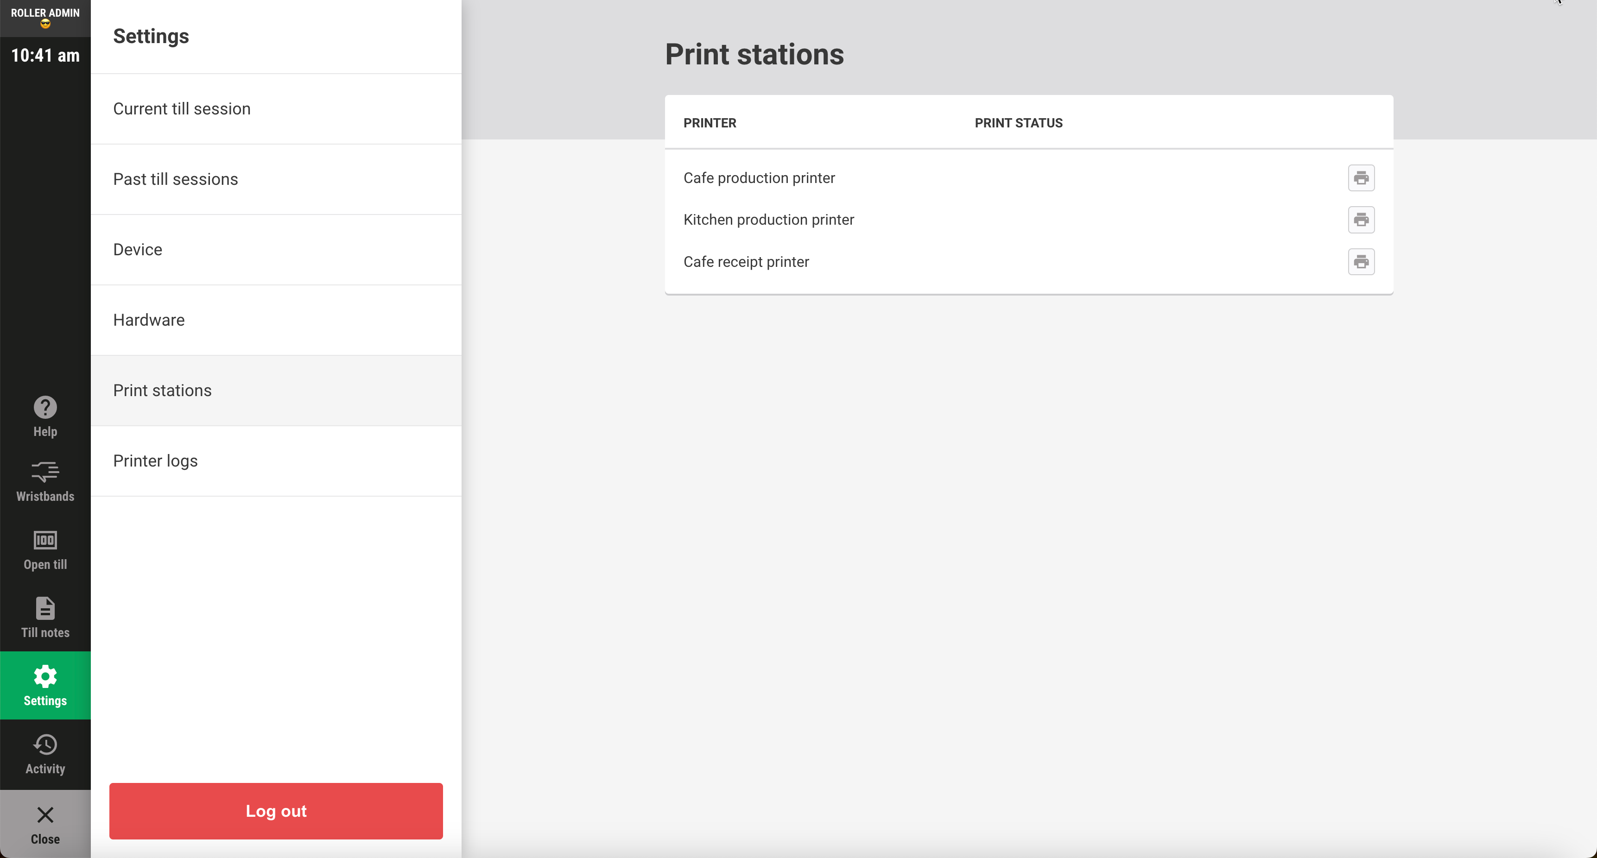Click the Cafe production printer print icon

(1361, 178)
